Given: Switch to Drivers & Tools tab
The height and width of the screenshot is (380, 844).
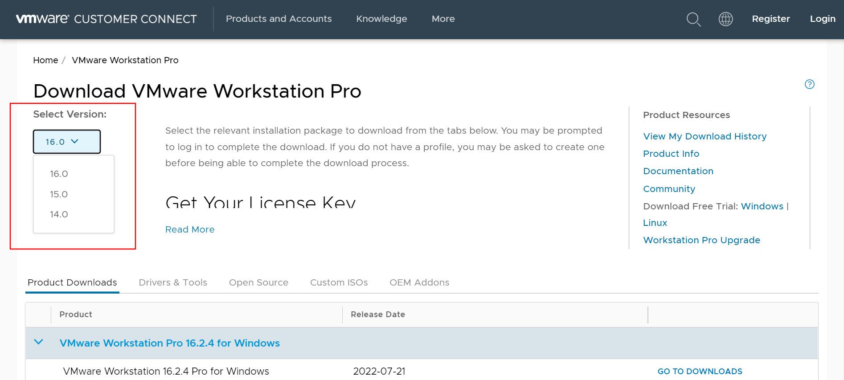Looking at the screenshot, I should click(x=173, y=282).
